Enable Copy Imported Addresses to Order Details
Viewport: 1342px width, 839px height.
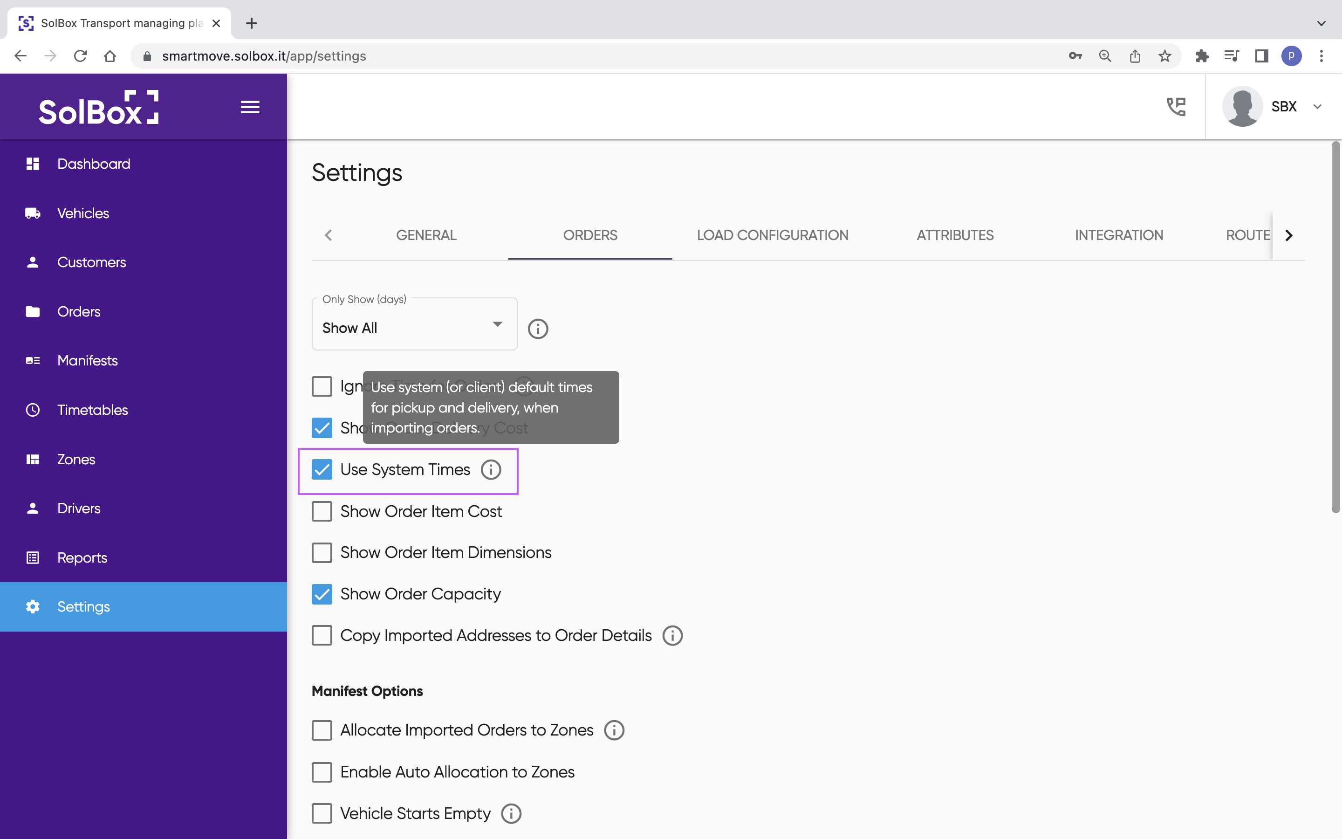(x=322, y=635)
